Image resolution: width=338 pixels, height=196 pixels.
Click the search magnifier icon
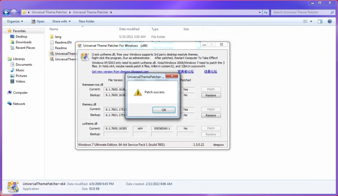click(x=332, y=12)
